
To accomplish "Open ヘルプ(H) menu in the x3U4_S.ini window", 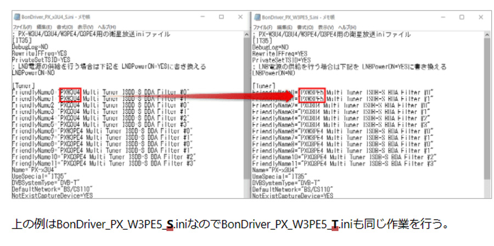I will [x=107, y=27].
